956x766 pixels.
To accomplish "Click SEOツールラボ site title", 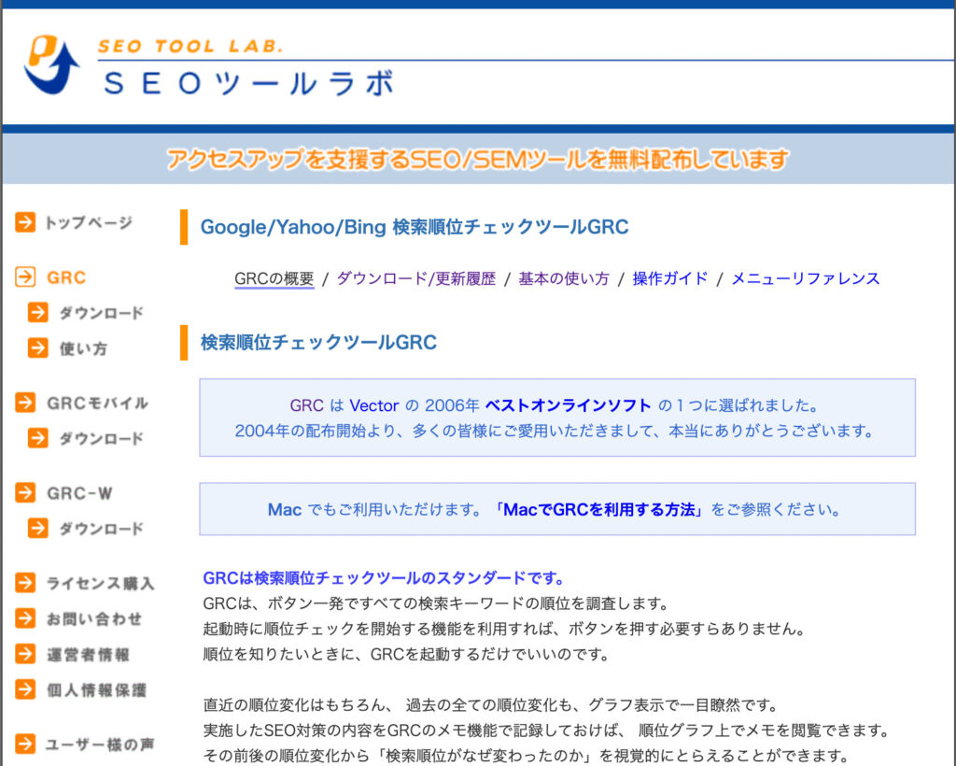I will (x=248, y=83).
